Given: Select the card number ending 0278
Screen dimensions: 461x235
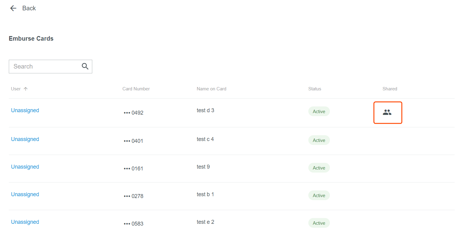Looking at the screenshot, I should [134, 196].
